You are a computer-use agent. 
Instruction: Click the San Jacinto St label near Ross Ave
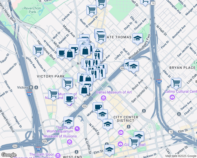coord(140,95)
